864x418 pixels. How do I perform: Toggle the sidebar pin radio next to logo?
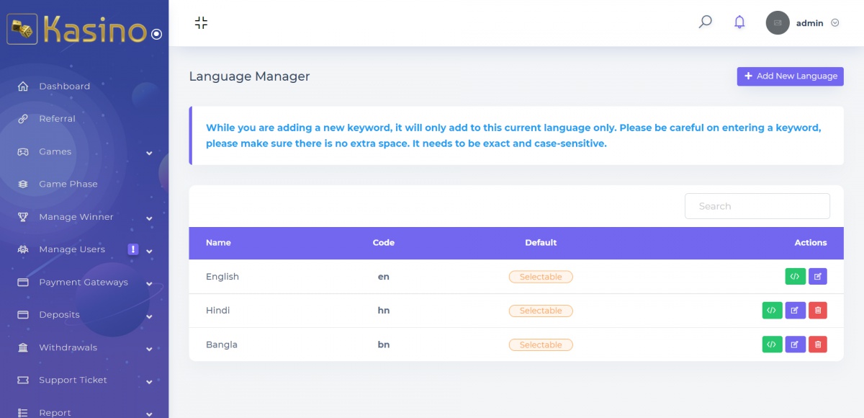click(x=156, y=34)
